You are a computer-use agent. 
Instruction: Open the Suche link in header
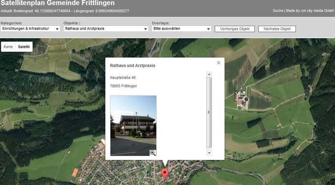click(278, 11)
